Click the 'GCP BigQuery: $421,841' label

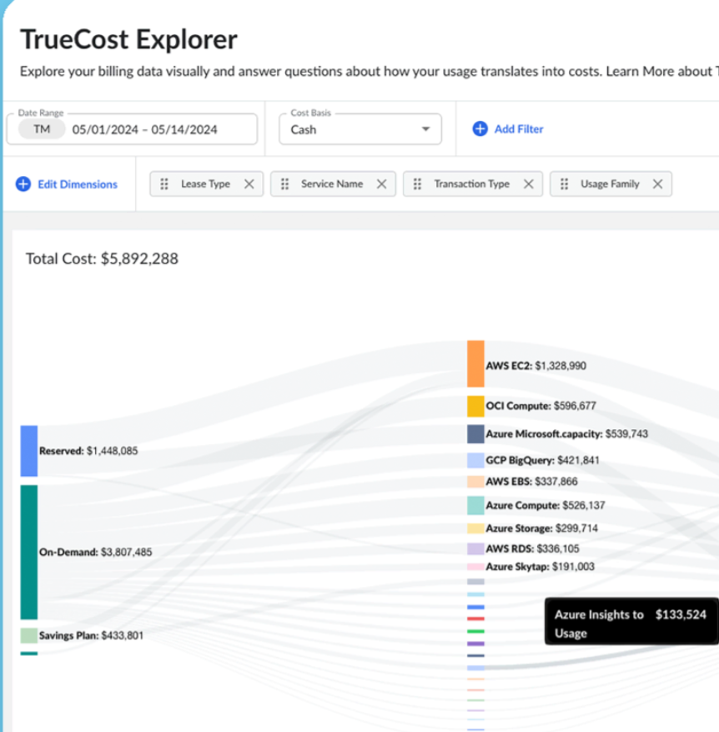543,460
